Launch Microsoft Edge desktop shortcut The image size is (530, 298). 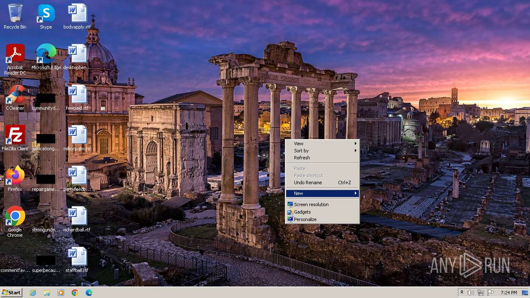point(46,57)
